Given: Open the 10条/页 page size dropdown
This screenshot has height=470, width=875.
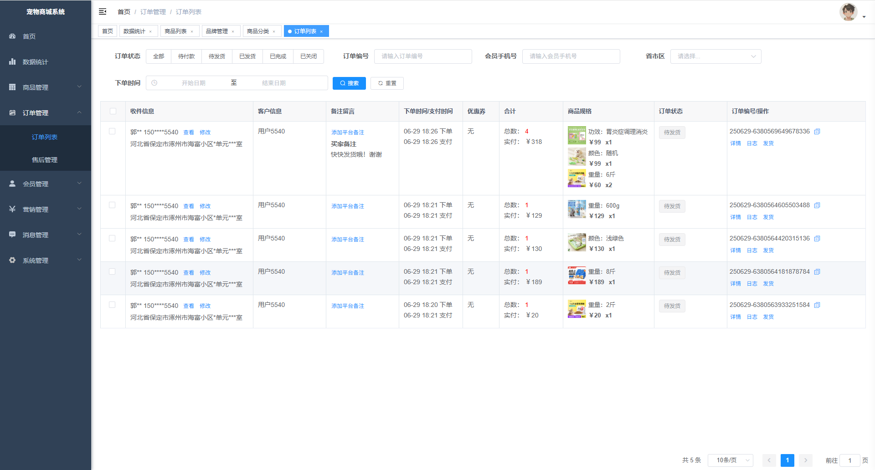Looking at the screenshot, I should (x=730, y=460).
